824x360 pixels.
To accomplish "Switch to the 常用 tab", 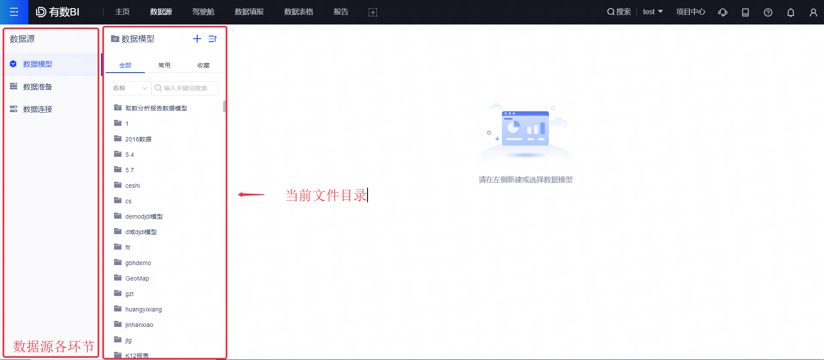I will [x=164, y=65].
